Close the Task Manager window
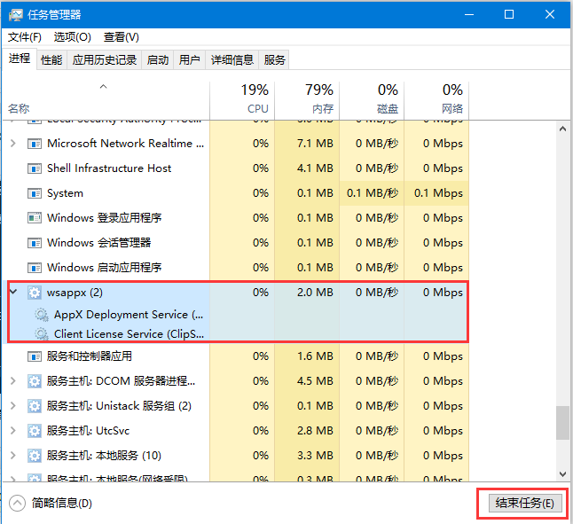Viewport: 573px width, 524px height. tap(550, 14)
